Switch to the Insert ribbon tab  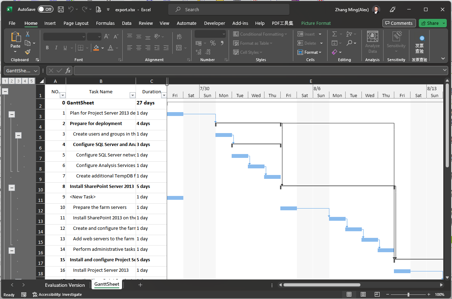pos(50,23)
